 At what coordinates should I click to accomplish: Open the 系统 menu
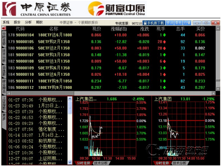click(x=6, y=22)
